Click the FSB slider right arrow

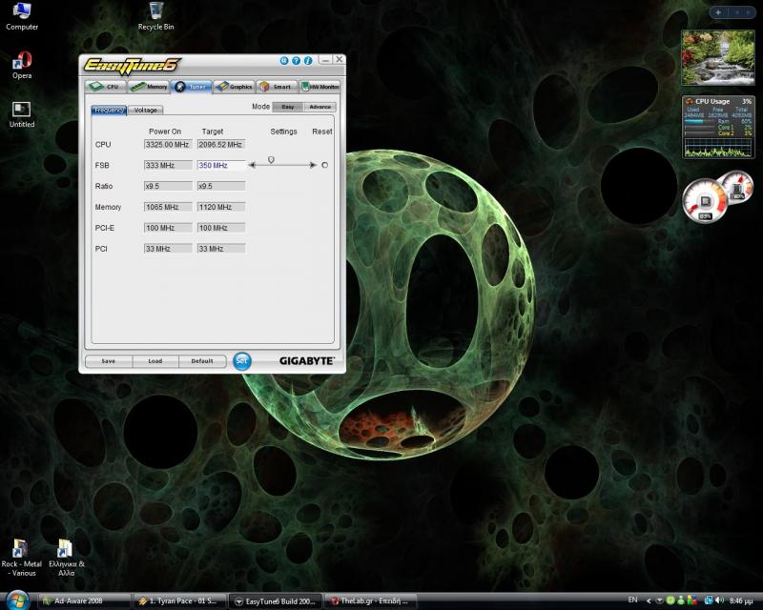(x=314, y=165)
